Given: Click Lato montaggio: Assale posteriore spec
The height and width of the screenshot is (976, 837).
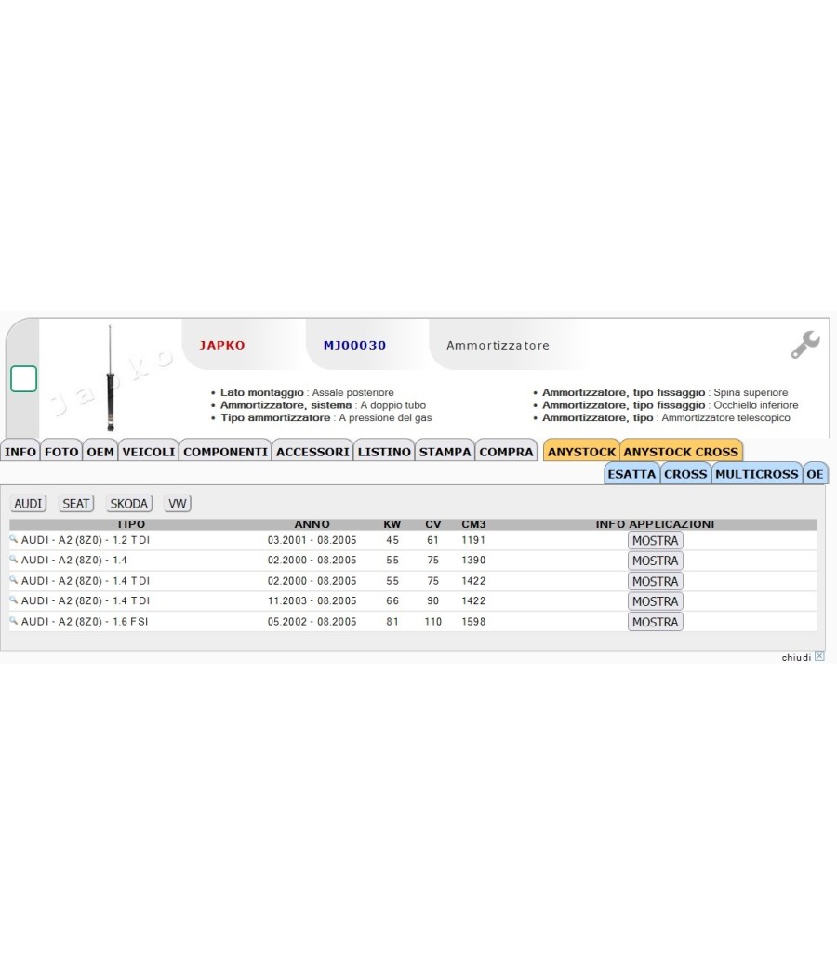Looking at the screenshot, I should pyautogui.click(x=307, y=392).
